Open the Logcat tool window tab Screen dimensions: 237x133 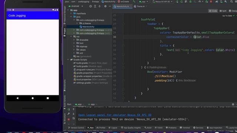[x=113, y=128]
